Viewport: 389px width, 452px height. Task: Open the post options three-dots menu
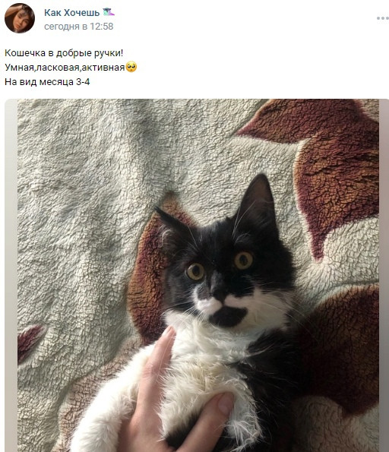(383, 18)
